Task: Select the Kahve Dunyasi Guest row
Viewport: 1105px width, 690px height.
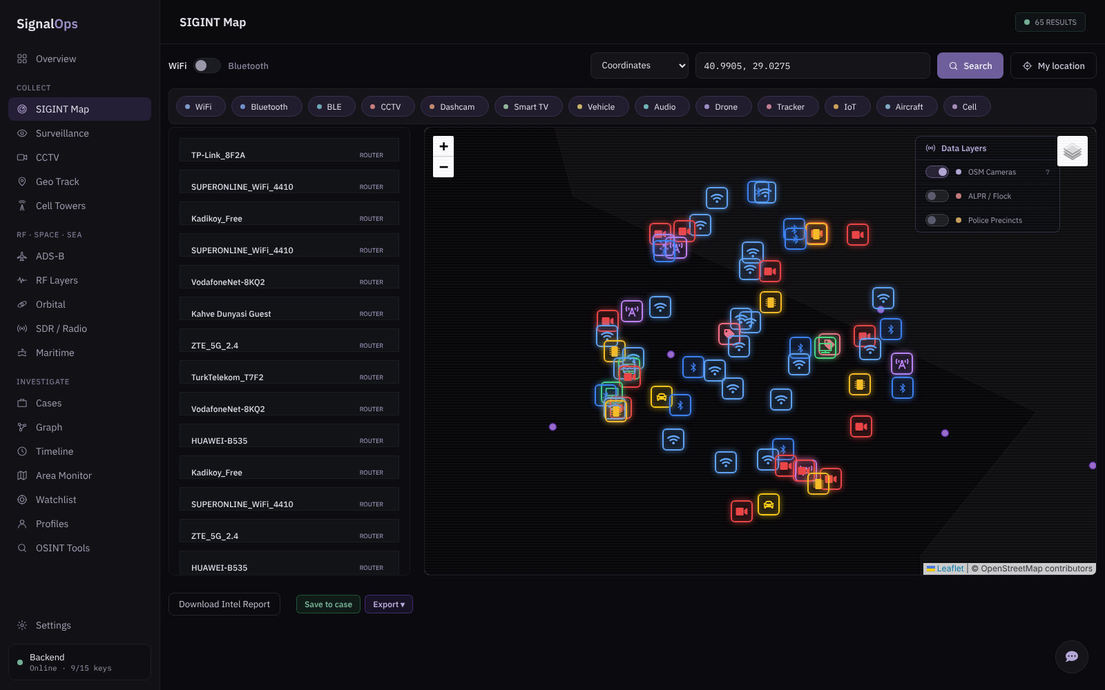Action: click(x=289, y=309)
